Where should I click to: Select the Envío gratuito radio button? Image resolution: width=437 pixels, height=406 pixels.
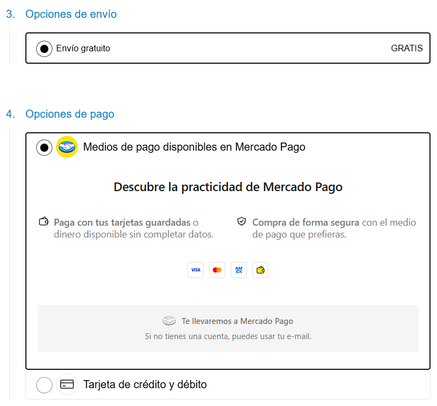(44, 49)
